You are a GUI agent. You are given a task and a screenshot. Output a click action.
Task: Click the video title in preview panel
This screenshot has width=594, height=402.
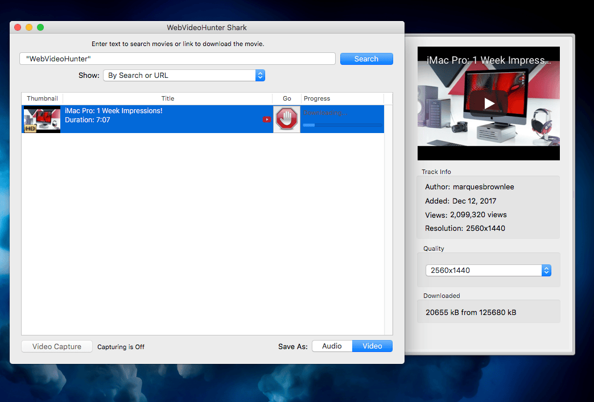[x=489, y=60]
